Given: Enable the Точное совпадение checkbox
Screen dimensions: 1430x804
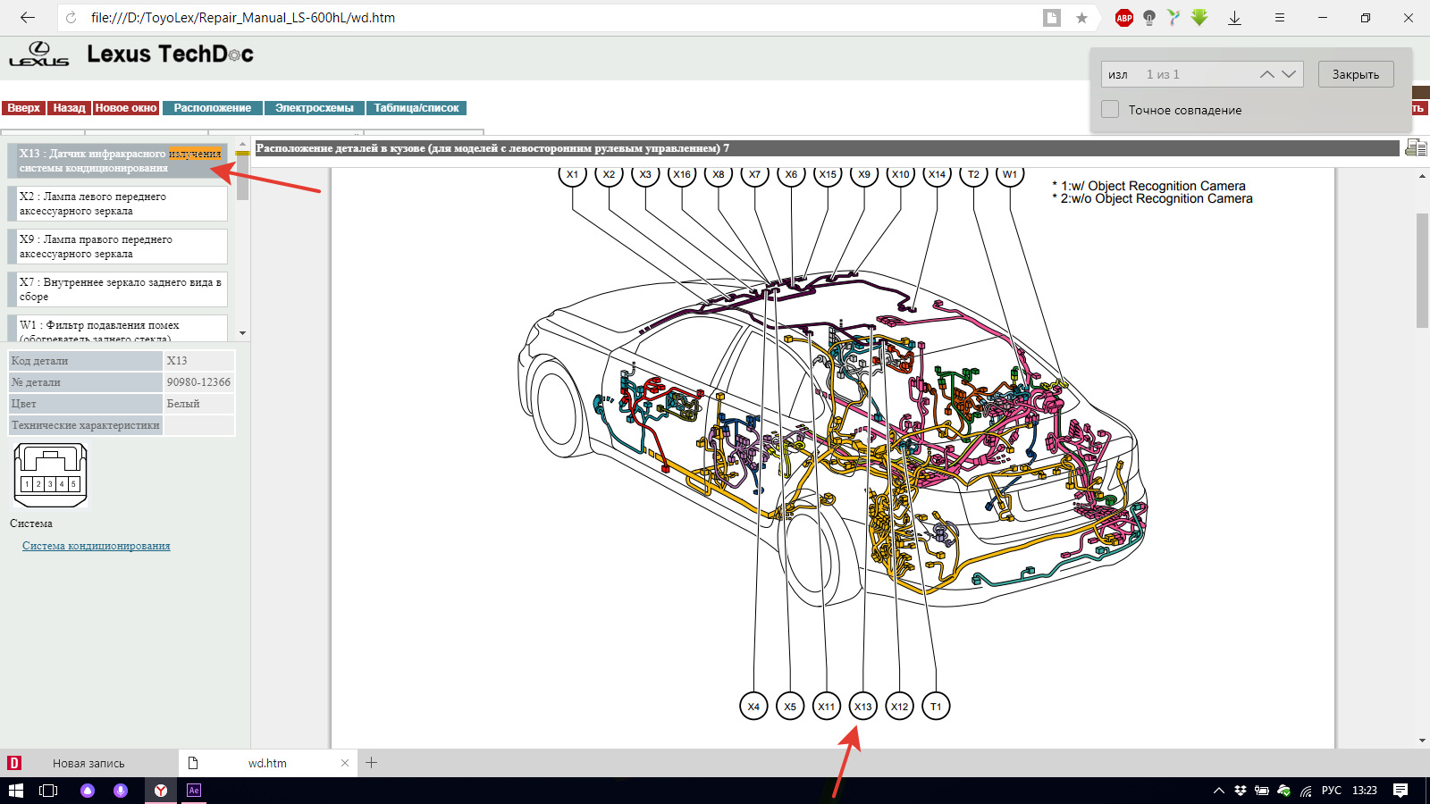Looking at the screenshot, I should coord(1110,110).
